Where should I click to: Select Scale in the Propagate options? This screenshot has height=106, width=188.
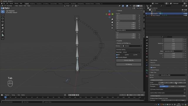click(x=173, y=86)
